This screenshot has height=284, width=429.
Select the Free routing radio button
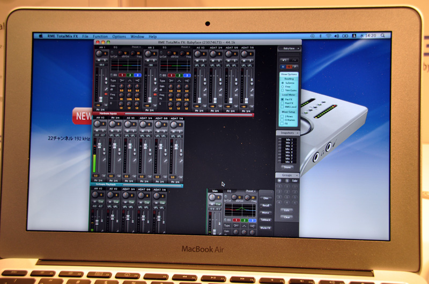[283, 86]
